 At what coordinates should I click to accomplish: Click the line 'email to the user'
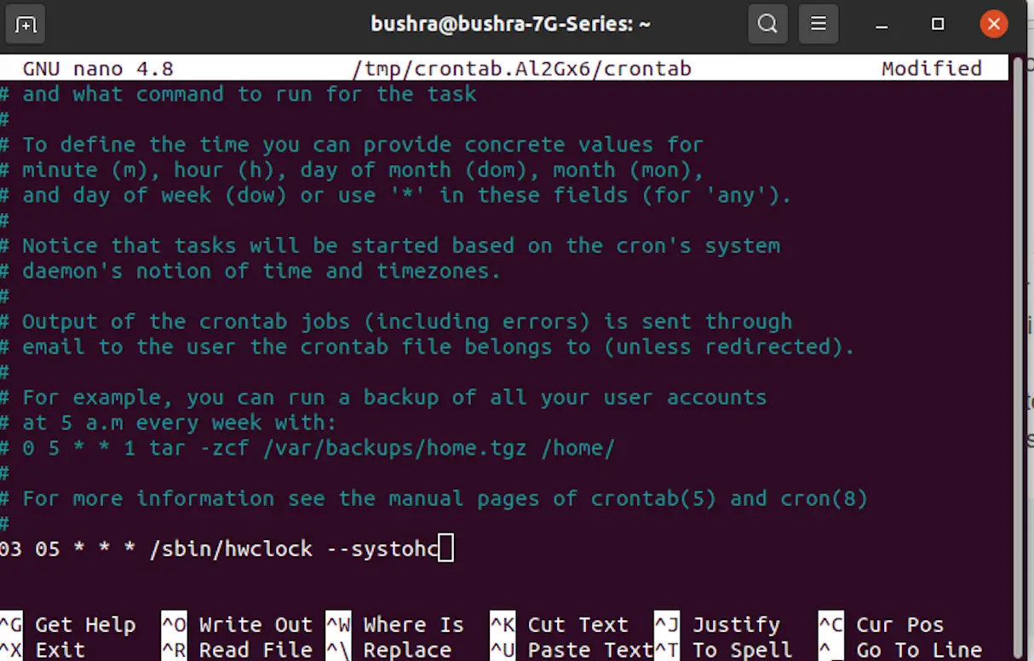pyautogui.click(x=428, y=347)
